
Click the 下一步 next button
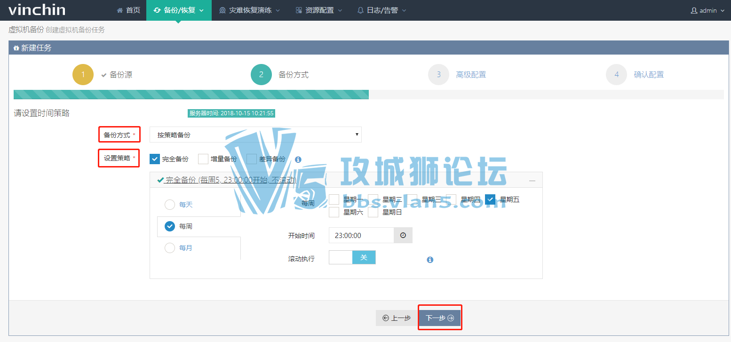click(x=440, y=318)
